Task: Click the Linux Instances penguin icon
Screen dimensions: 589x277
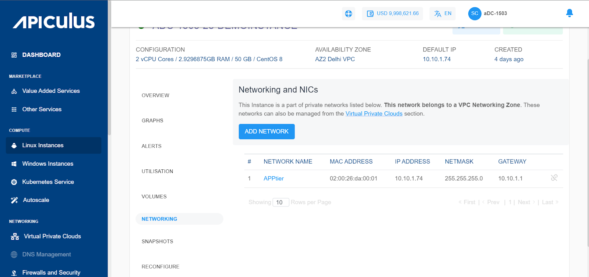Action: [14, 145]
